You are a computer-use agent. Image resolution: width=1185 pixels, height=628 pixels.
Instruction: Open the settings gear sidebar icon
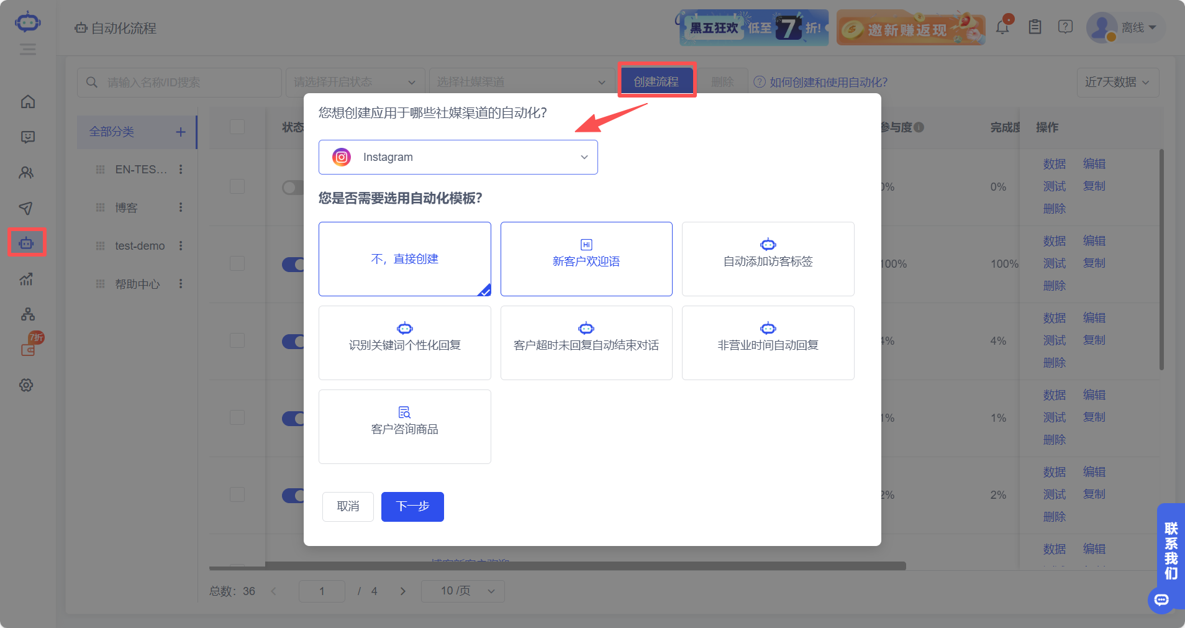coord(27,385)
